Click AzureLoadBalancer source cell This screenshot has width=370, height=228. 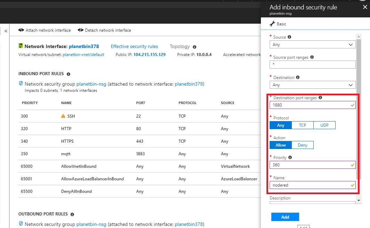(239, 179)
